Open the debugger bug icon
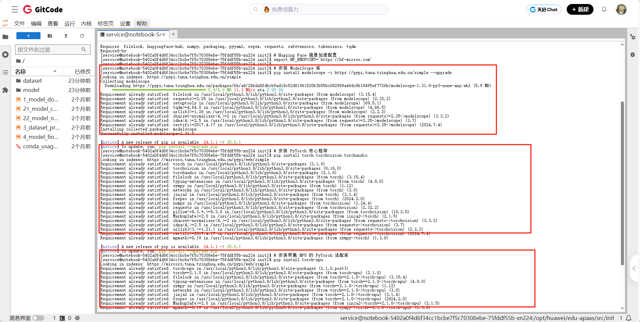This screenshot has height=322, width=640. click(633, 55)
